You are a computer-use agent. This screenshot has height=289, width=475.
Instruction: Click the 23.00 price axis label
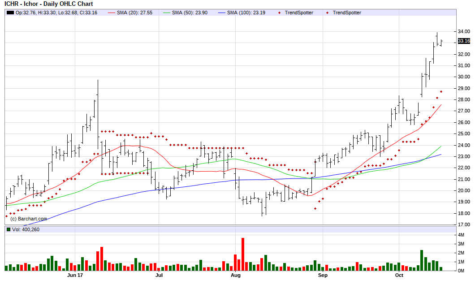coord(464,157)
